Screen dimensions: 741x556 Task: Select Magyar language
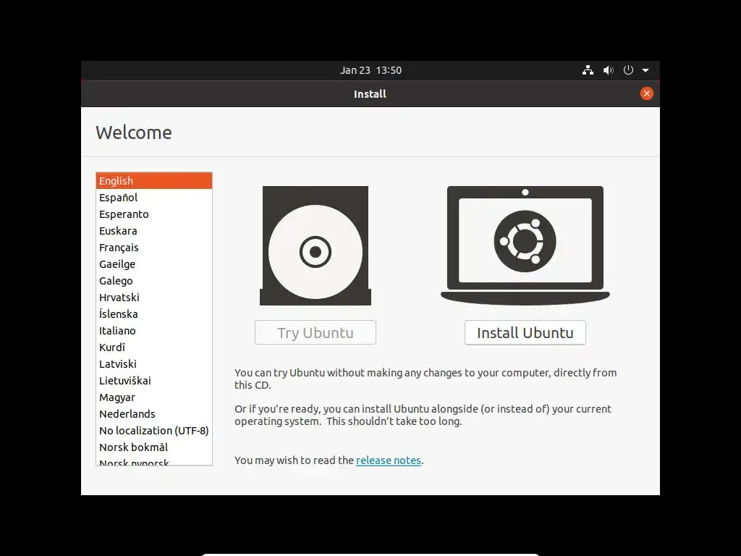tap(154, 397)
